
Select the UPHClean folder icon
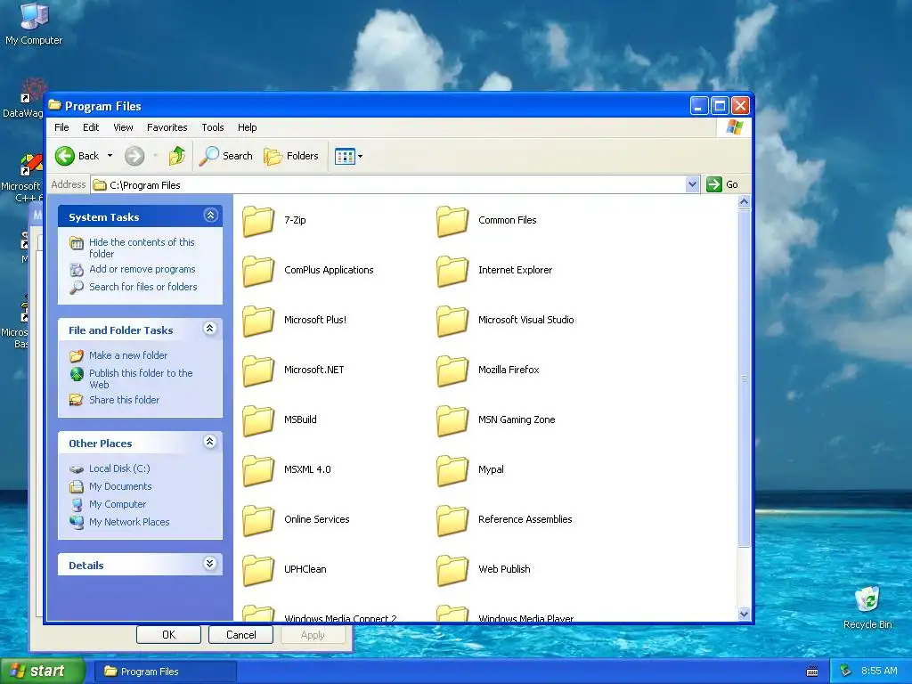[258, 571]
